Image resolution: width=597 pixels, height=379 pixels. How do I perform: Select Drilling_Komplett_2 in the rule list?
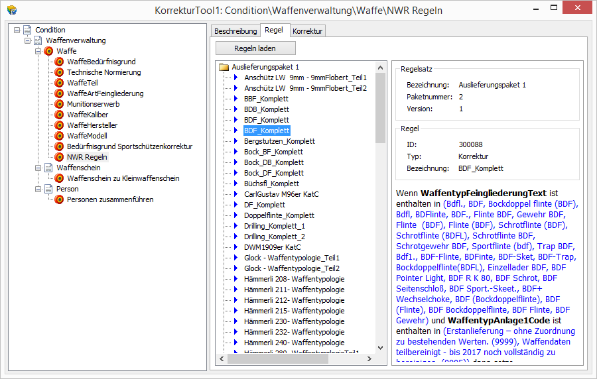coord(274,237)
